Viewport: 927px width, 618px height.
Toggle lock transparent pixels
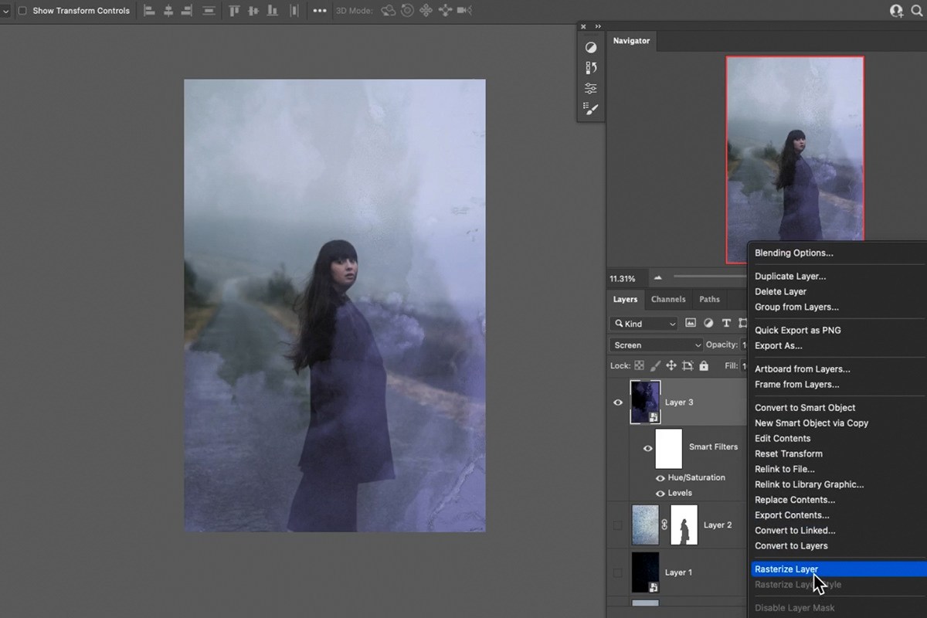pos(640,366)
